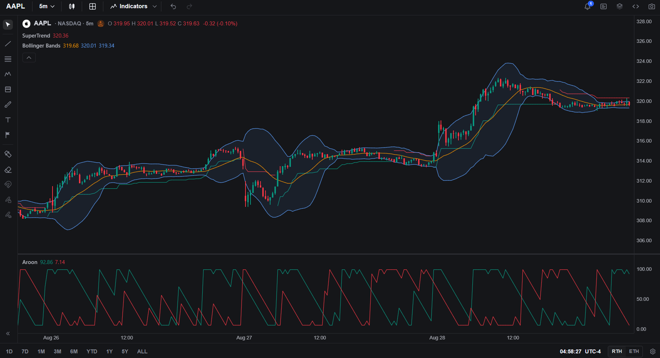Image resolution: width=660 pixels, height=358 pixels.
Task: Switch to ETH trading session
Action: pyautogui.click(x=634, y=352)
